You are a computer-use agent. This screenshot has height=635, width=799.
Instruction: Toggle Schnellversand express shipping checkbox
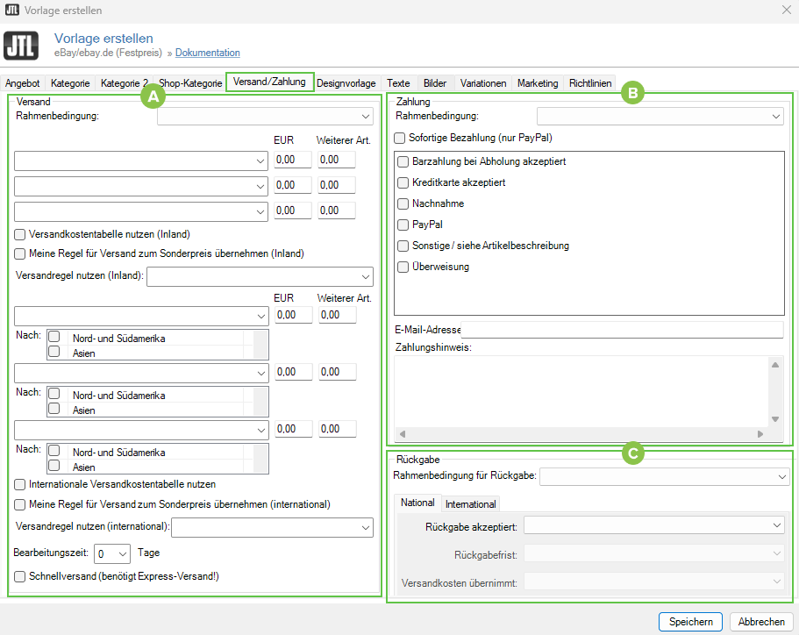point(20,575)
